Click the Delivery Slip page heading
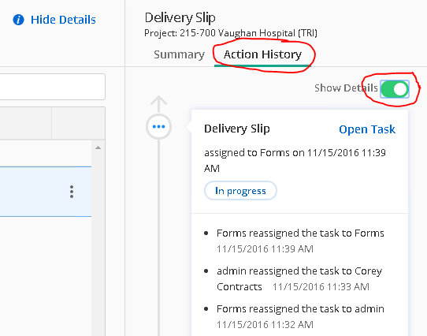Image resolution: width=427 pixels, height=336 pixels. [180, 17]
